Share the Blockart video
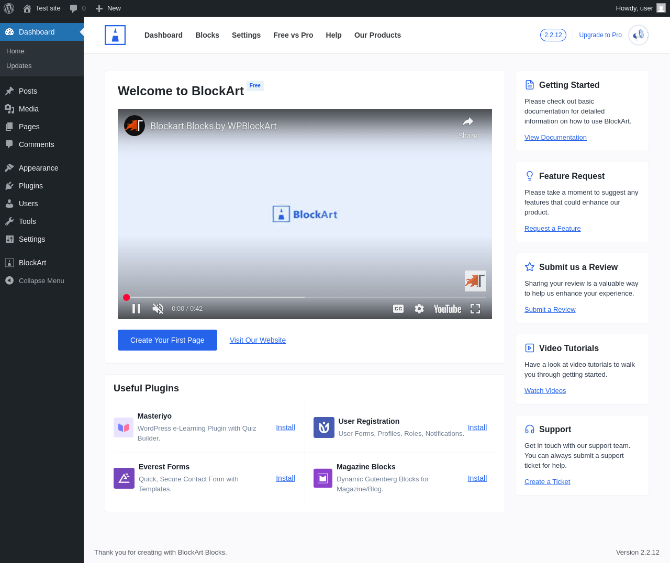The height and width of the screenshot is (563, 670). [468, 127]
